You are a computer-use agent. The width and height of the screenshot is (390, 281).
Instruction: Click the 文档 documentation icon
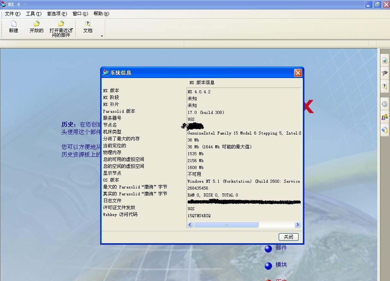[x=88, y=24]
